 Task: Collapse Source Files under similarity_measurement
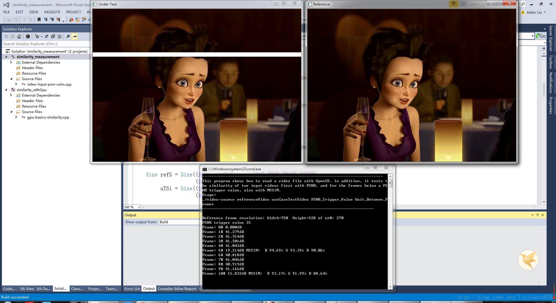point(11,79)
